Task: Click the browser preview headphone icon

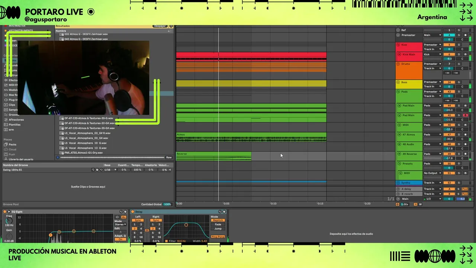Action: click(58, 157)
